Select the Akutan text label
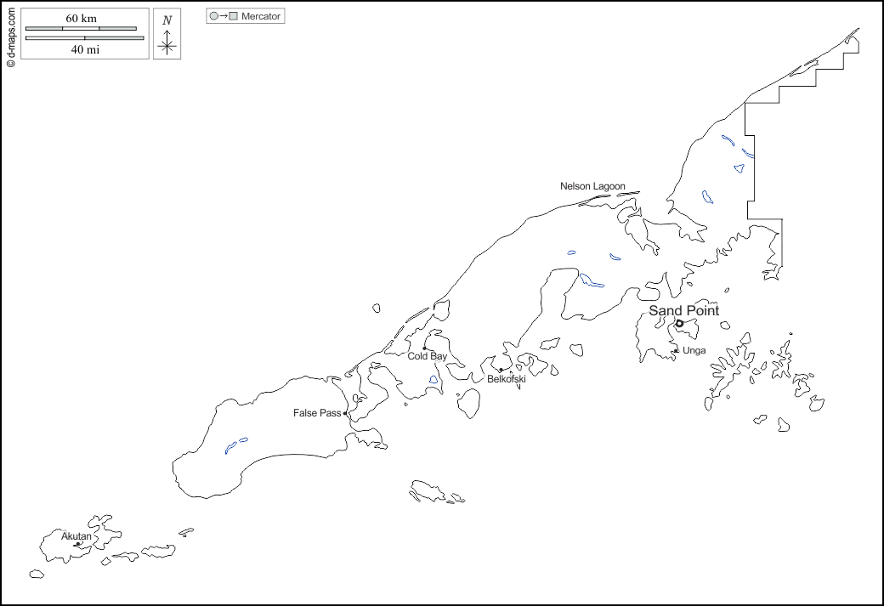The image size is (884, 606). coord(76,536)
